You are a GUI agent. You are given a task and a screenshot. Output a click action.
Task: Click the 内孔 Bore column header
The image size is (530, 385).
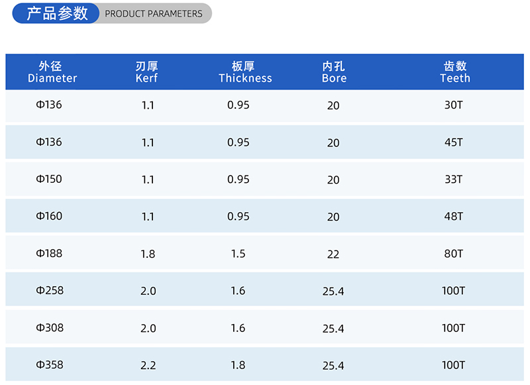pyautogui.click(x=334, y=72)
